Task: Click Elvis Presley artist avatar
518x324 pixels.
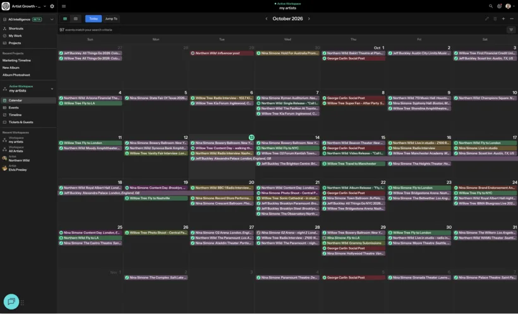Action: pyautogui.click(x=4, y=168)
